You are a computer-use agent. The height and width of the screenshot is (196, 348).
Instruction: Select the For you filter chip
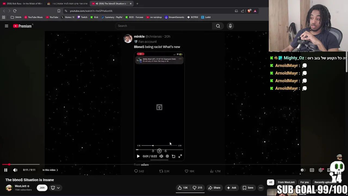304,182
